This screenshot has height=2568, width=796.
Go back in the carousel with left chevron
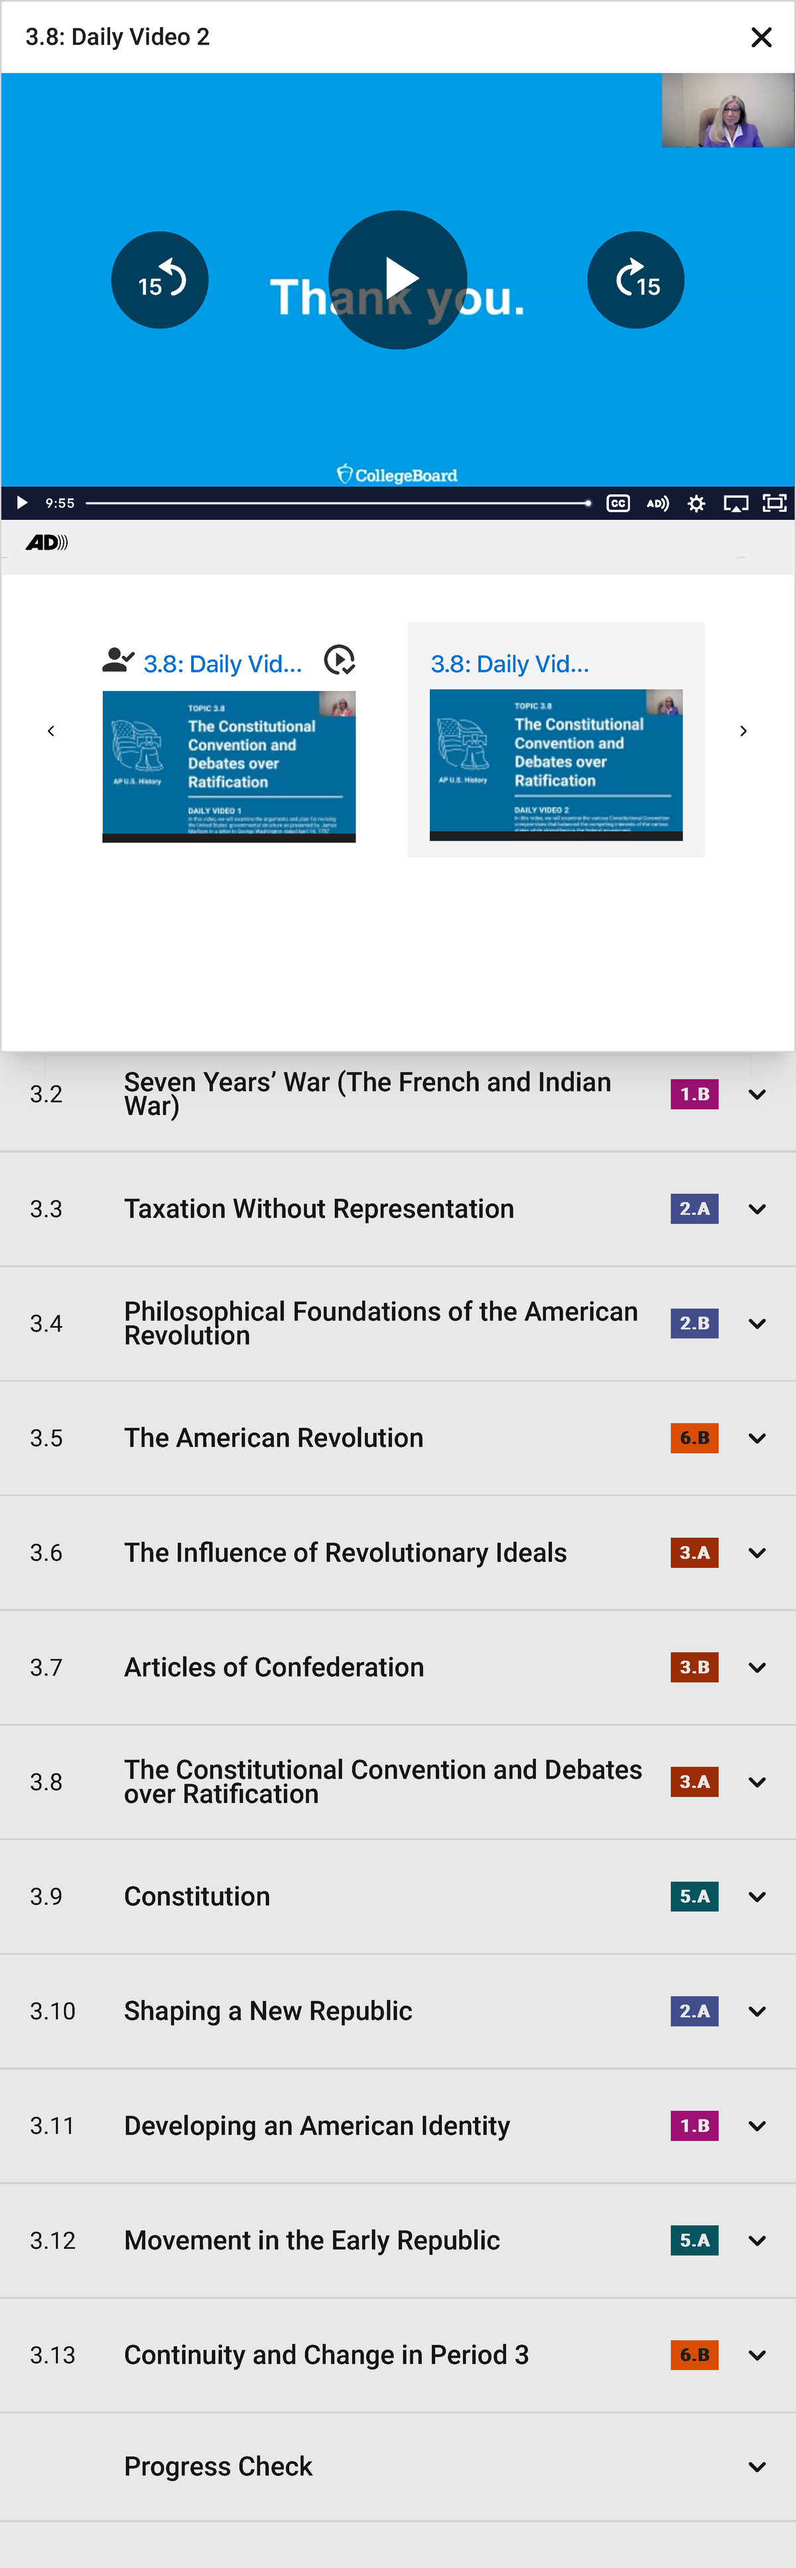point(51,731)
